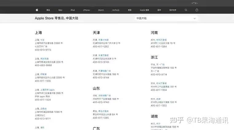This screenshot has height=130, width=234.
Task: Click the Hangzhou address ending 701 号
Action: click(x=164, y=87)
